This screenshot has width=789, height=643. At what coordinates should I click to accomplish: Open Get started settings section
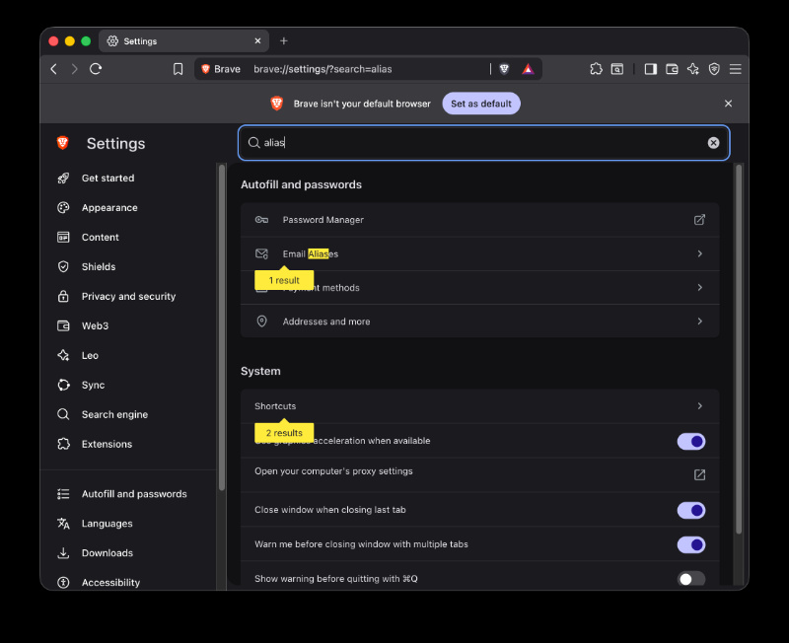(x=108, y=179)
